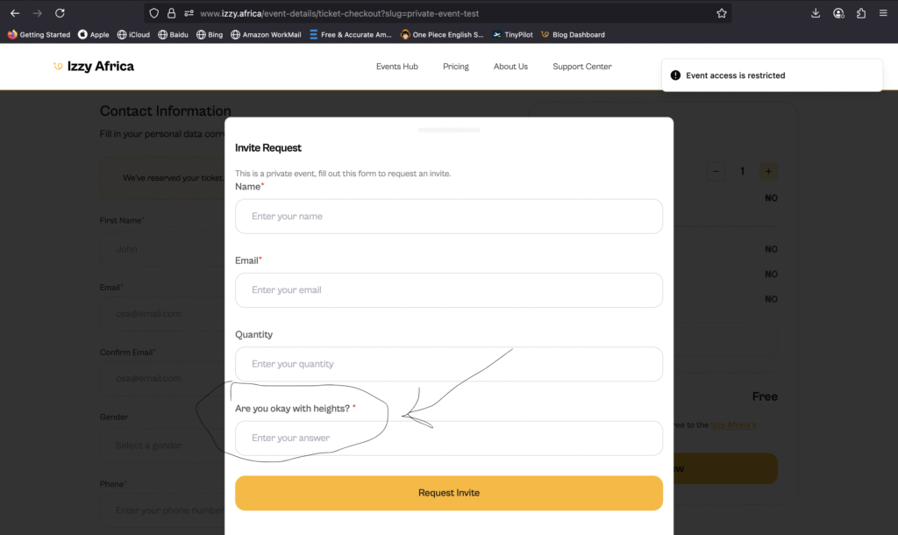Bookmark this page with the star icon
The height and width of the screenshot is (535, 898).
(x=722, y=13)
